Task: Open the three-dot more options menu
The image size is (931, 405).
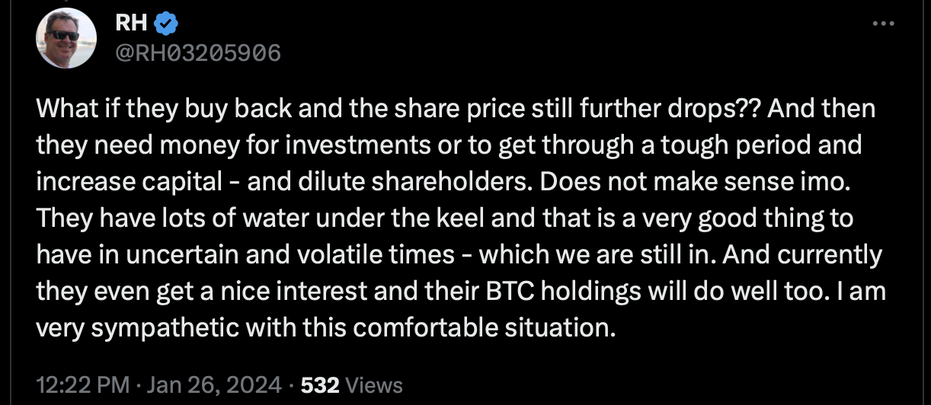Action: coord(883,24)
